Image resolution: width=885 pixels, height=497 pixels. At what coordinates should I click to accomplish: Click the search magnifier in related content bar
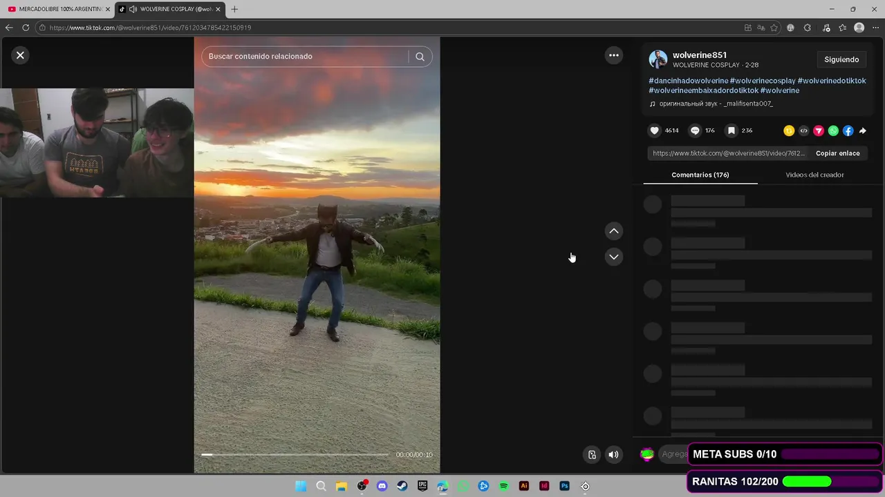(420, 57)
